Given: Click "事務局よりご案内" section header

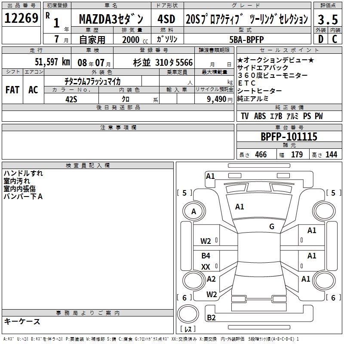Looking at the screenshot, I should [x=88, y=313].
